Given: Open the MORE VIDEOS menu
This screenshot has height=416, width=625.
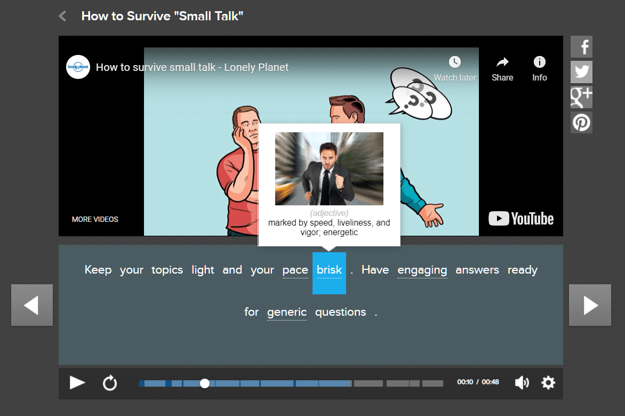Looking at the screenshot, I should 95,219.
